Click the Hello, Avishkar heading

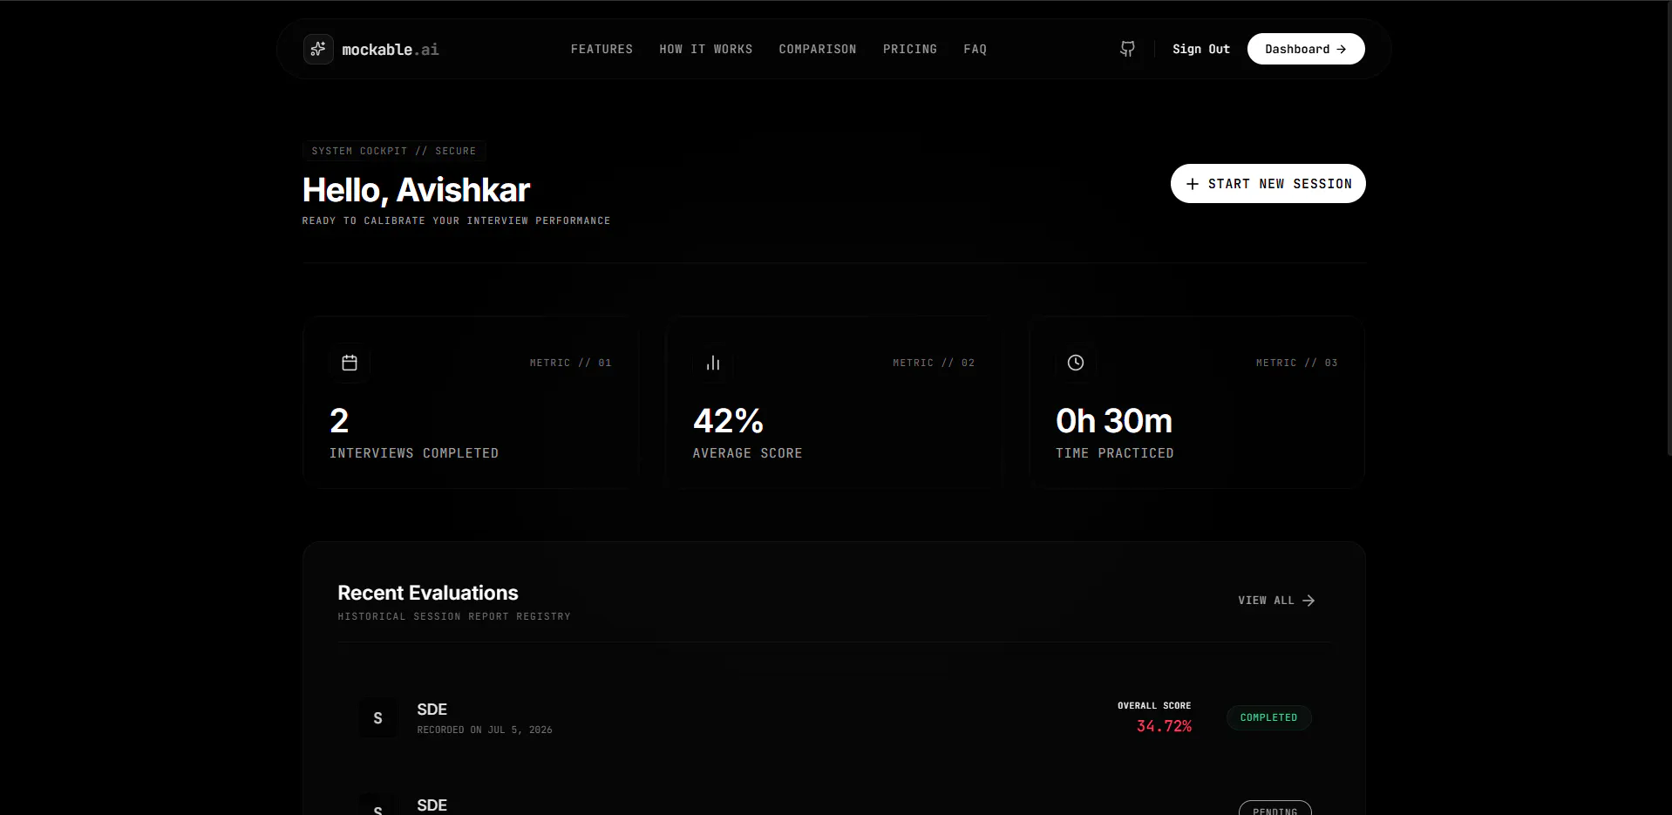416,190
